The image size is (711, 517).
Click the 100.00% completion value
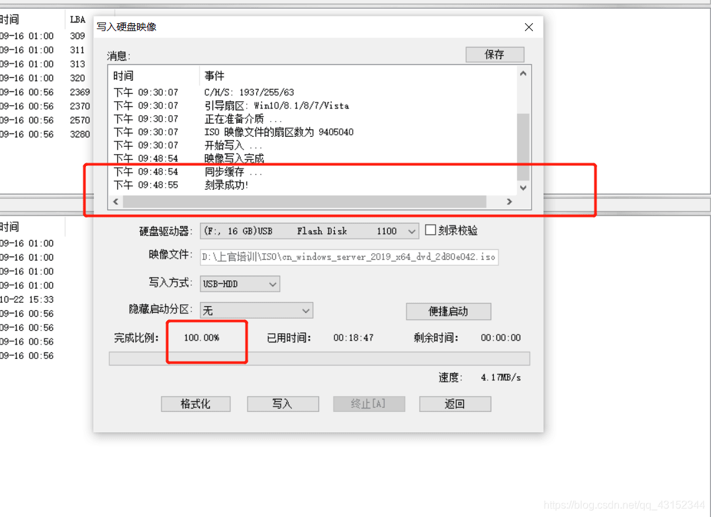tap(202, 338)
